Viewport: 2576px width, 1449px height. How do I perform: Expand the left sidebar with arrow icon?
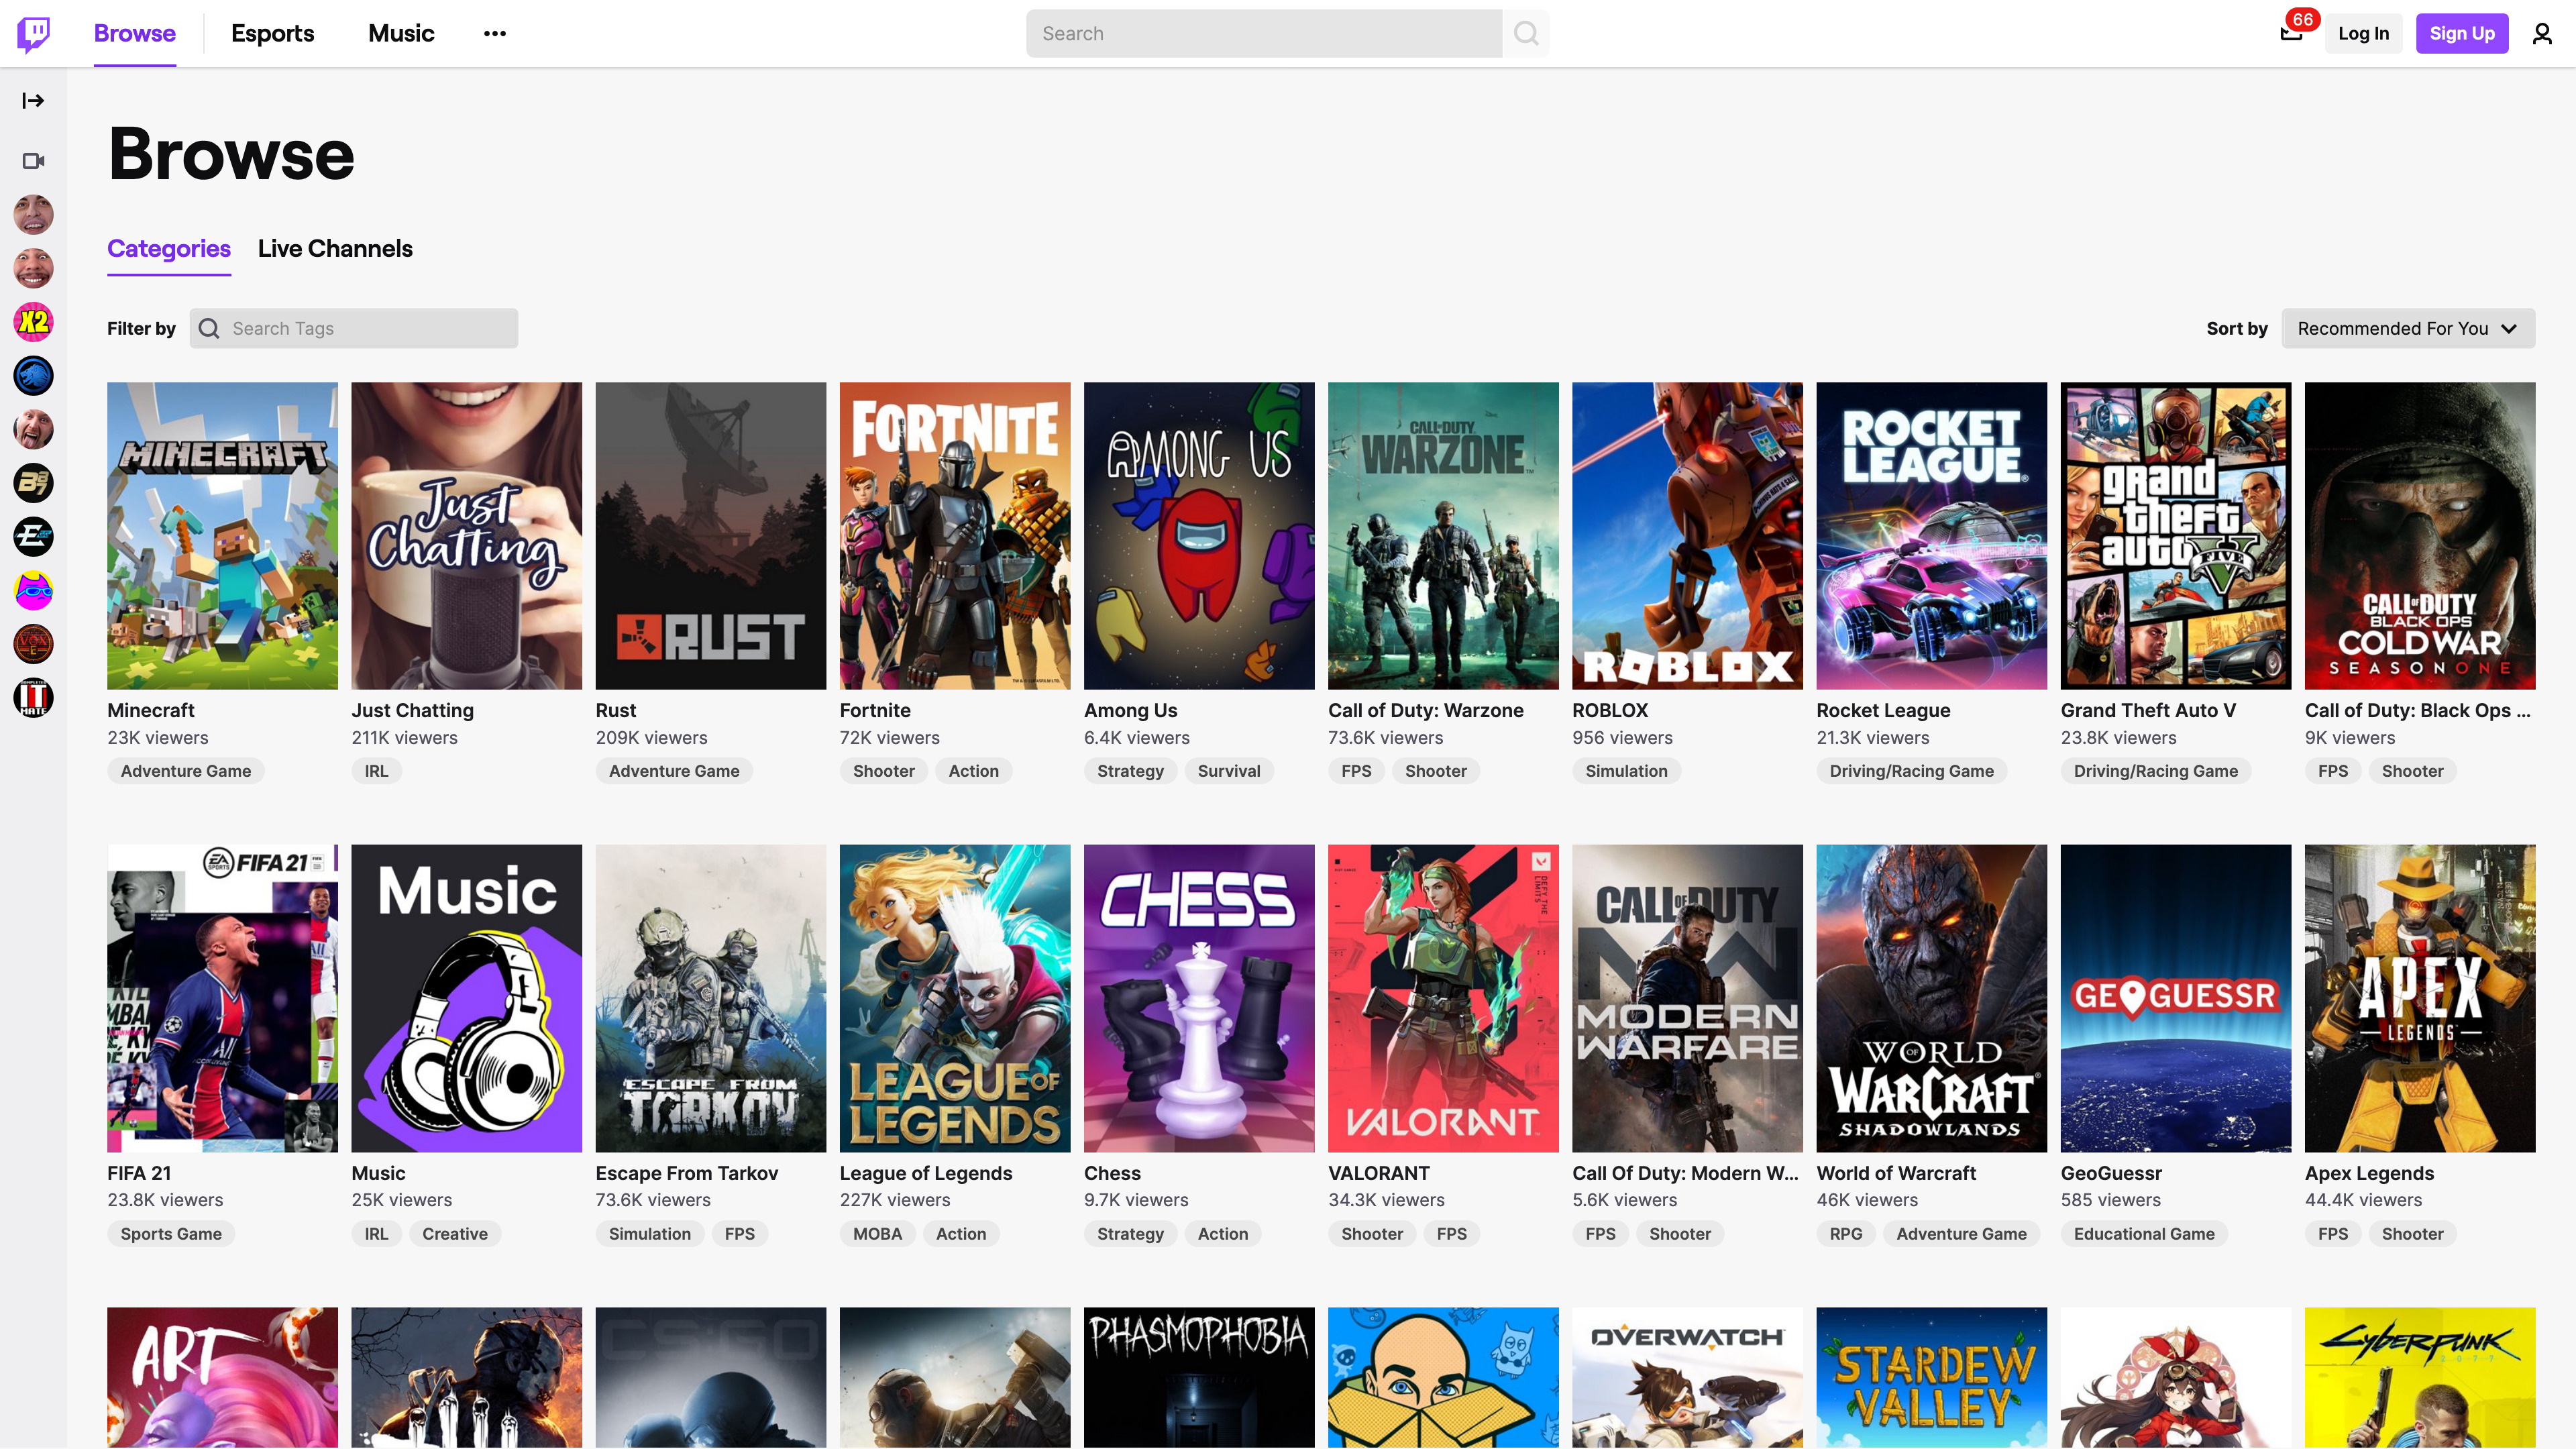33,100
